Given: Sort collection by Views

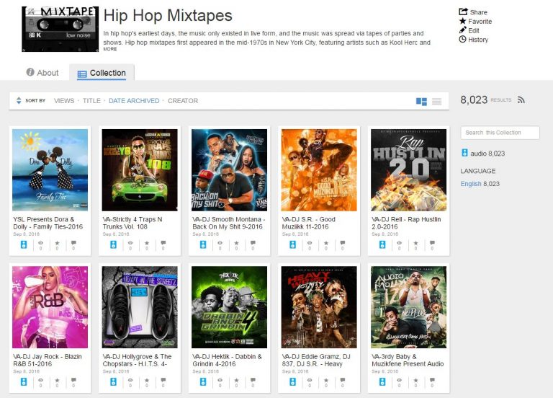Looking at the screenshot, I should (64, 101).
